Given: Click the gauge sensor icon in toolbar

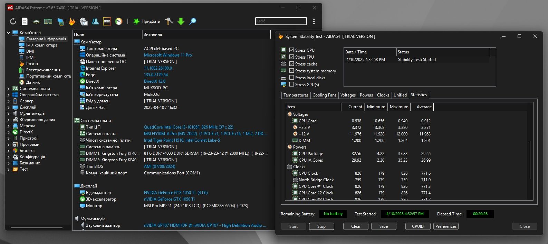Looking at the screenshot, I should (119, 21).
